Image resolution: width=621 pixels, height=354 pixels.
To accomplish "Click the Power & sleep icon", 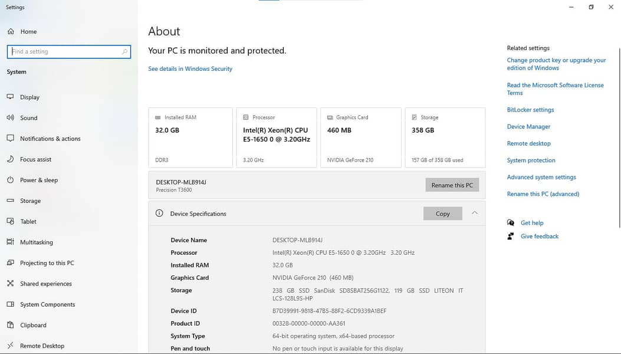I will click(x=10, y=179).
